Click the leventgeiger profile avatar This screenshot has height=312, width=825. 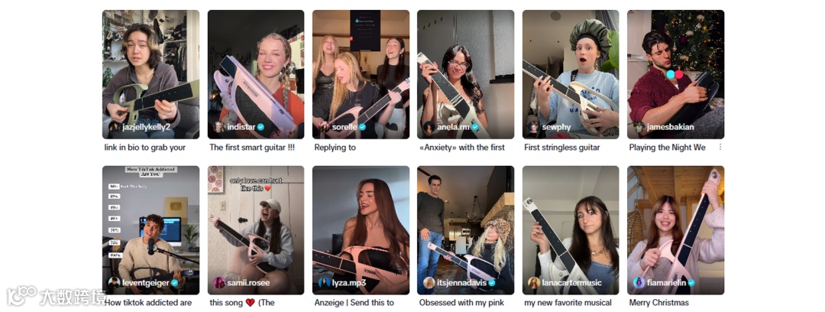(114, 282)
